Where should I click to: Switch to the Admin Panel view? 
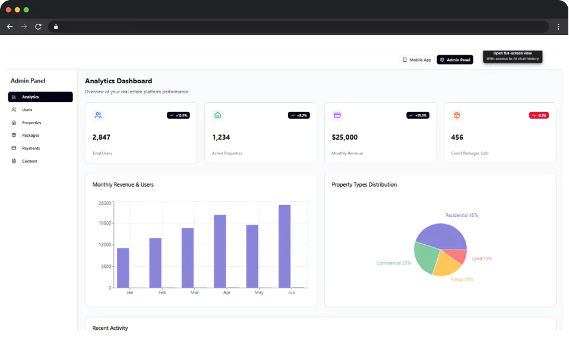point(455,59)
